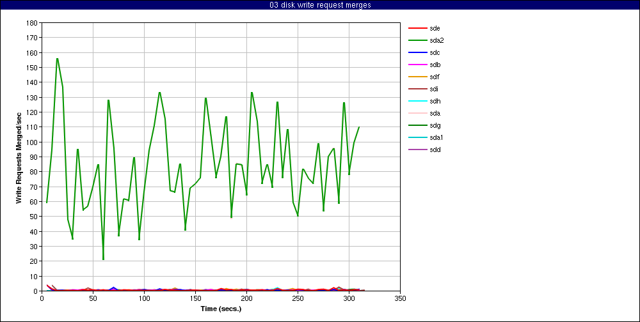Click the 350 x-axis tick label
This screenshot has height=322, width=640.
[401, 298]
